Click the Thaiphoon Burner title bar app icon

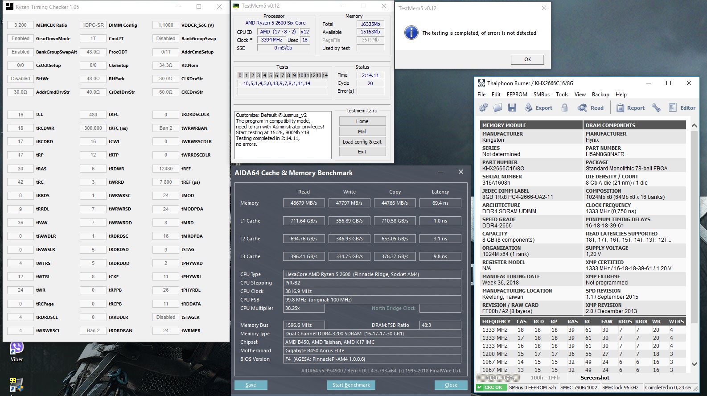point(481,83)
